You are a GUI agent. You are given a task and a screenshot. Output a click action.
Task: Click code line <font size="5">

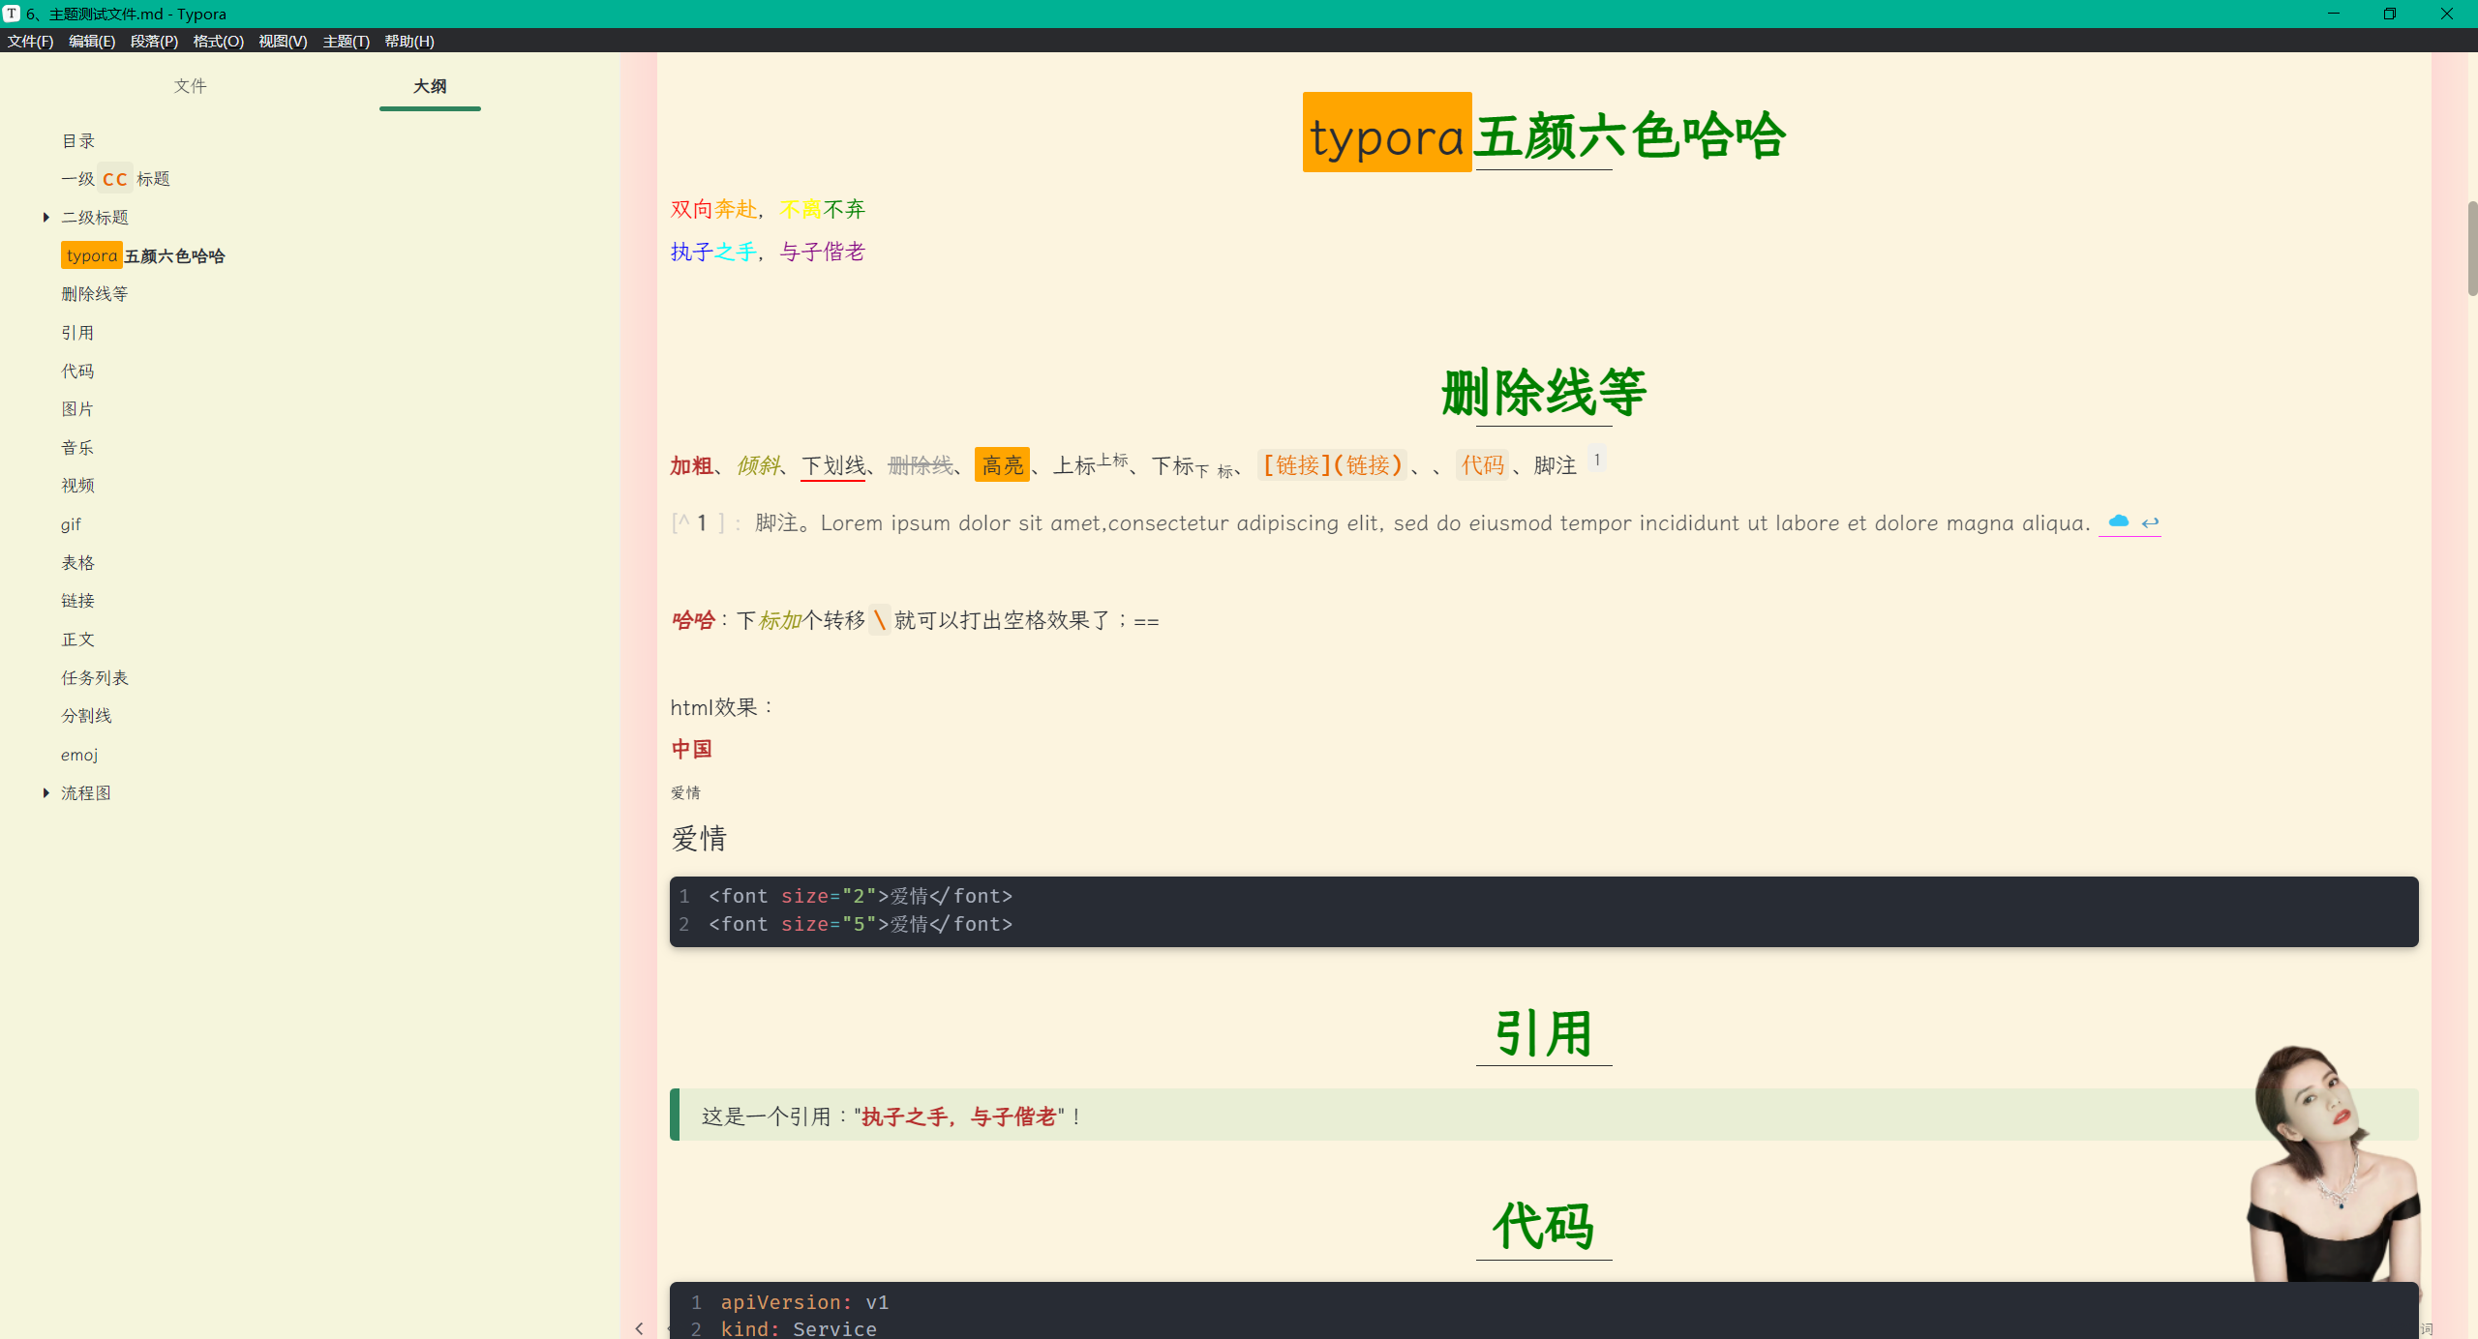861,924
